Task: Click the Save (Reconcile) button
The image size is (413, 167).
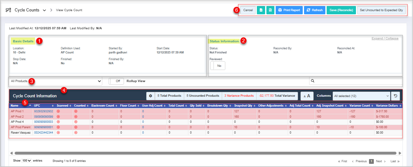Action: [x=341, y=10]
